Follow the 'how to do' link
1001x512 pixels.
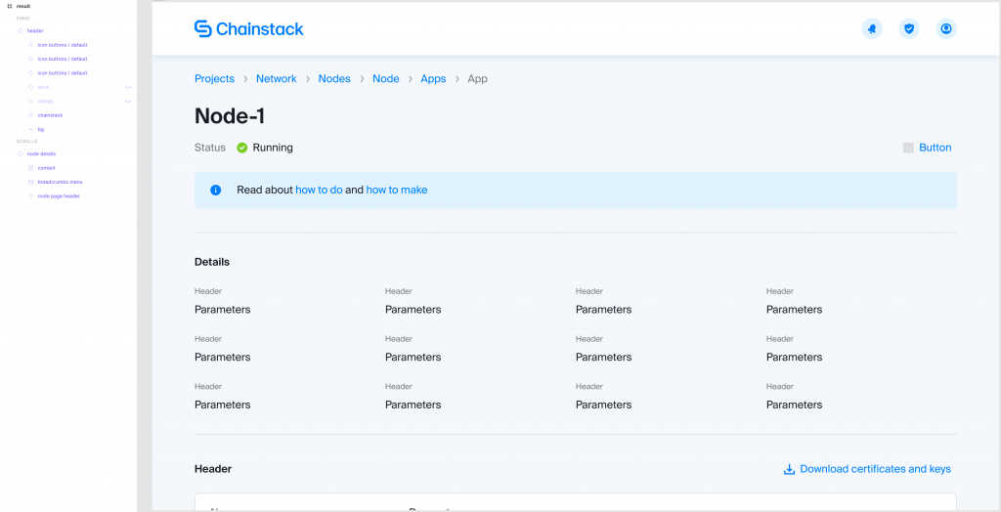point(320,190)
